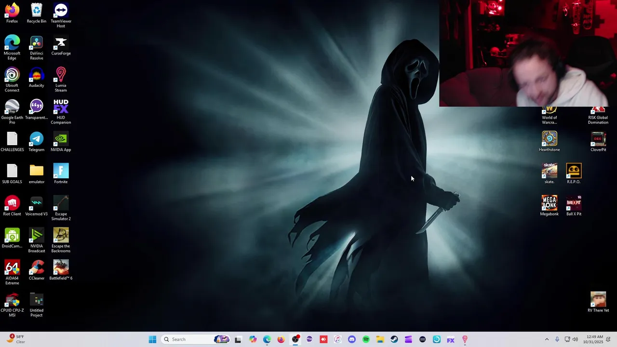Select the TransparentTwitchChat desktop icon

click(x=37, y=109)
